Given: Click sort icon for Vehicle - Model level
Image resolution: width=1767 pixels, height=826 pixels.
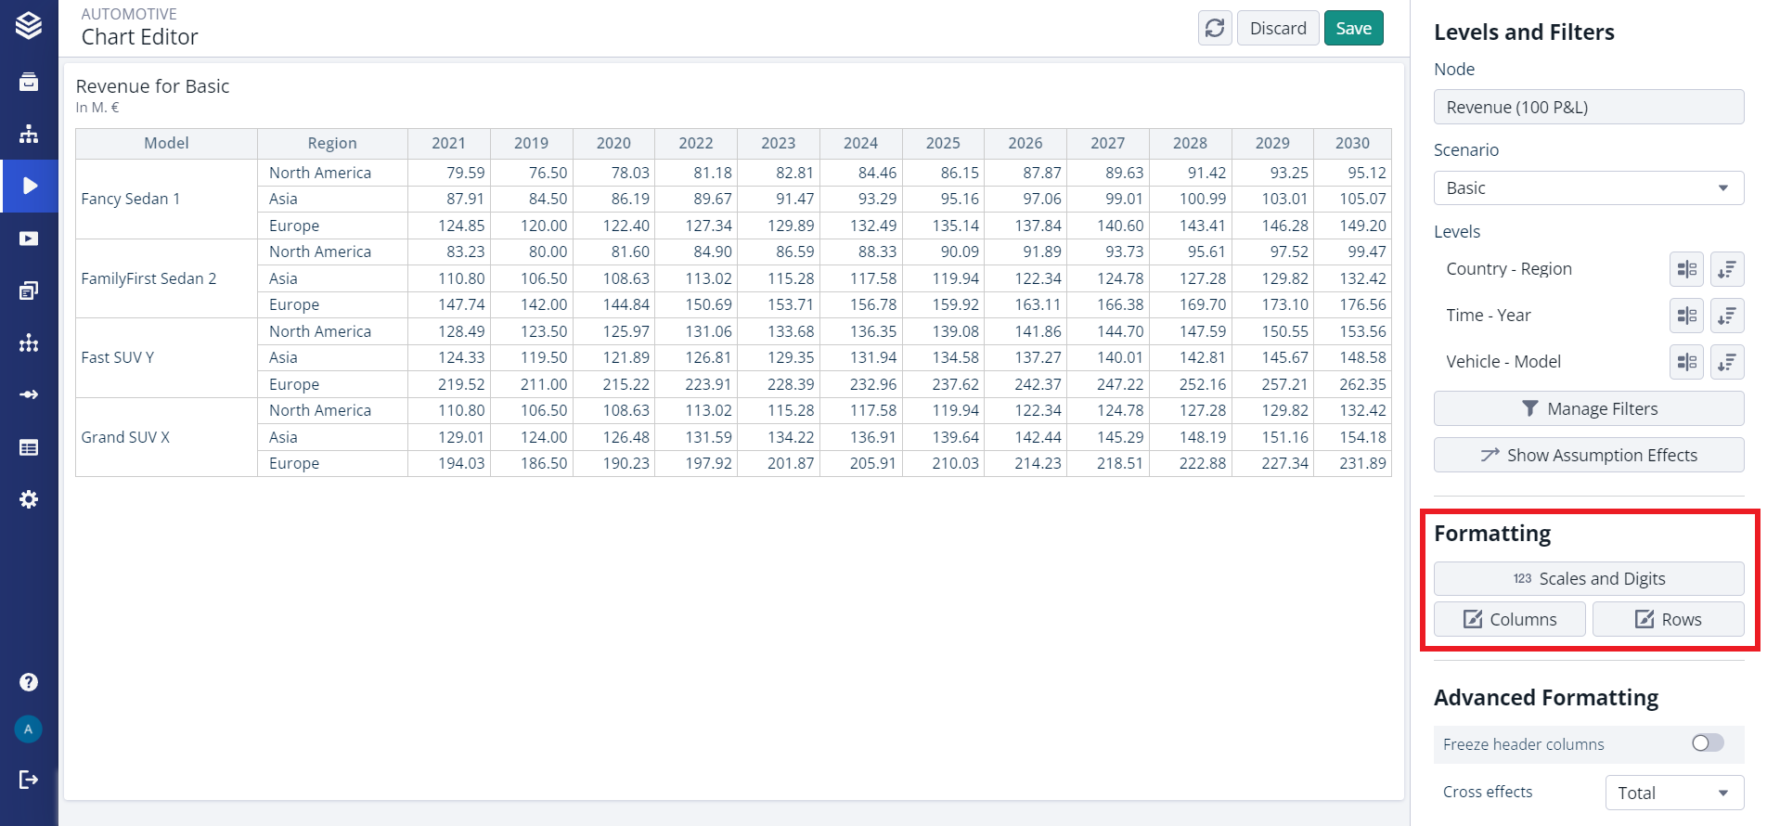Looking at the screenshot, I should (1726, 362).
